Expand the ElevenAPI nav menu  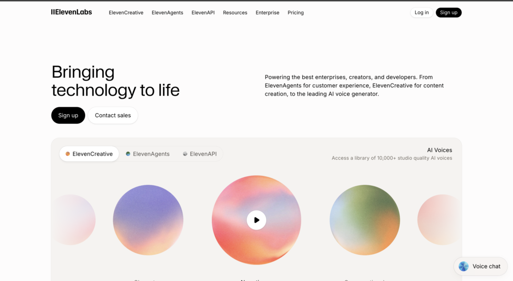203,13
